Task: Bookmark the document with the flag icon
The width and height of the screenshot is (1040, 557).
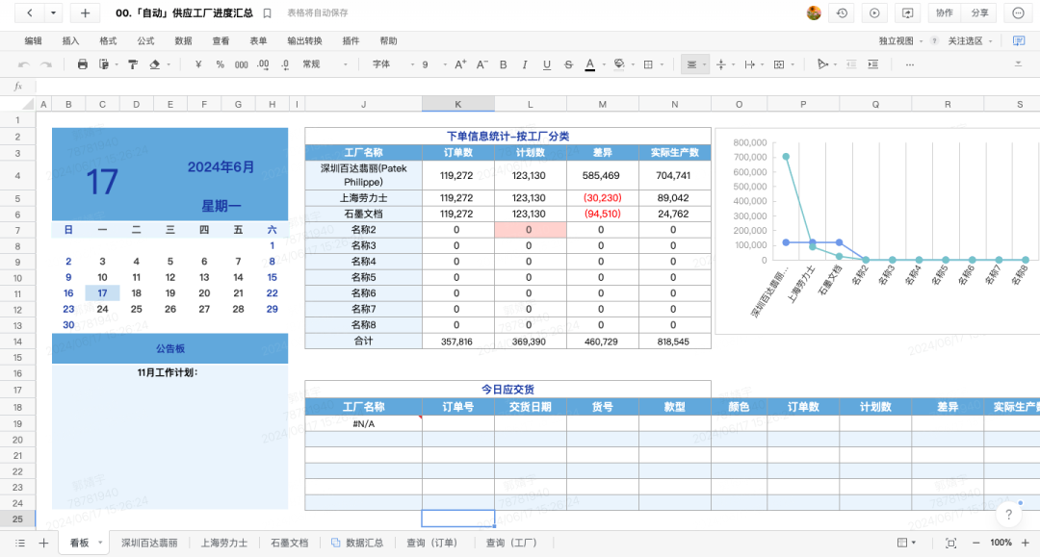Action: click(x=268, y=13)
